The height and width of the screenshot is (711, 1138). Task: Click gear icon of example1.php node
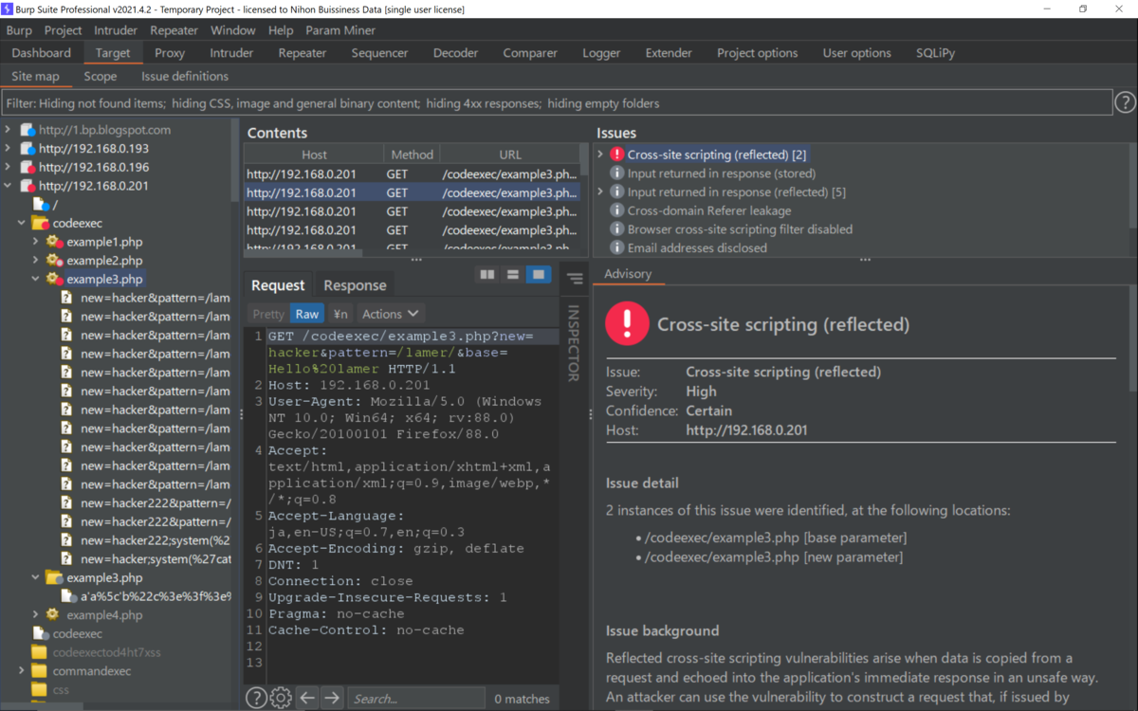pyautogui.click(x=54, y=242)
